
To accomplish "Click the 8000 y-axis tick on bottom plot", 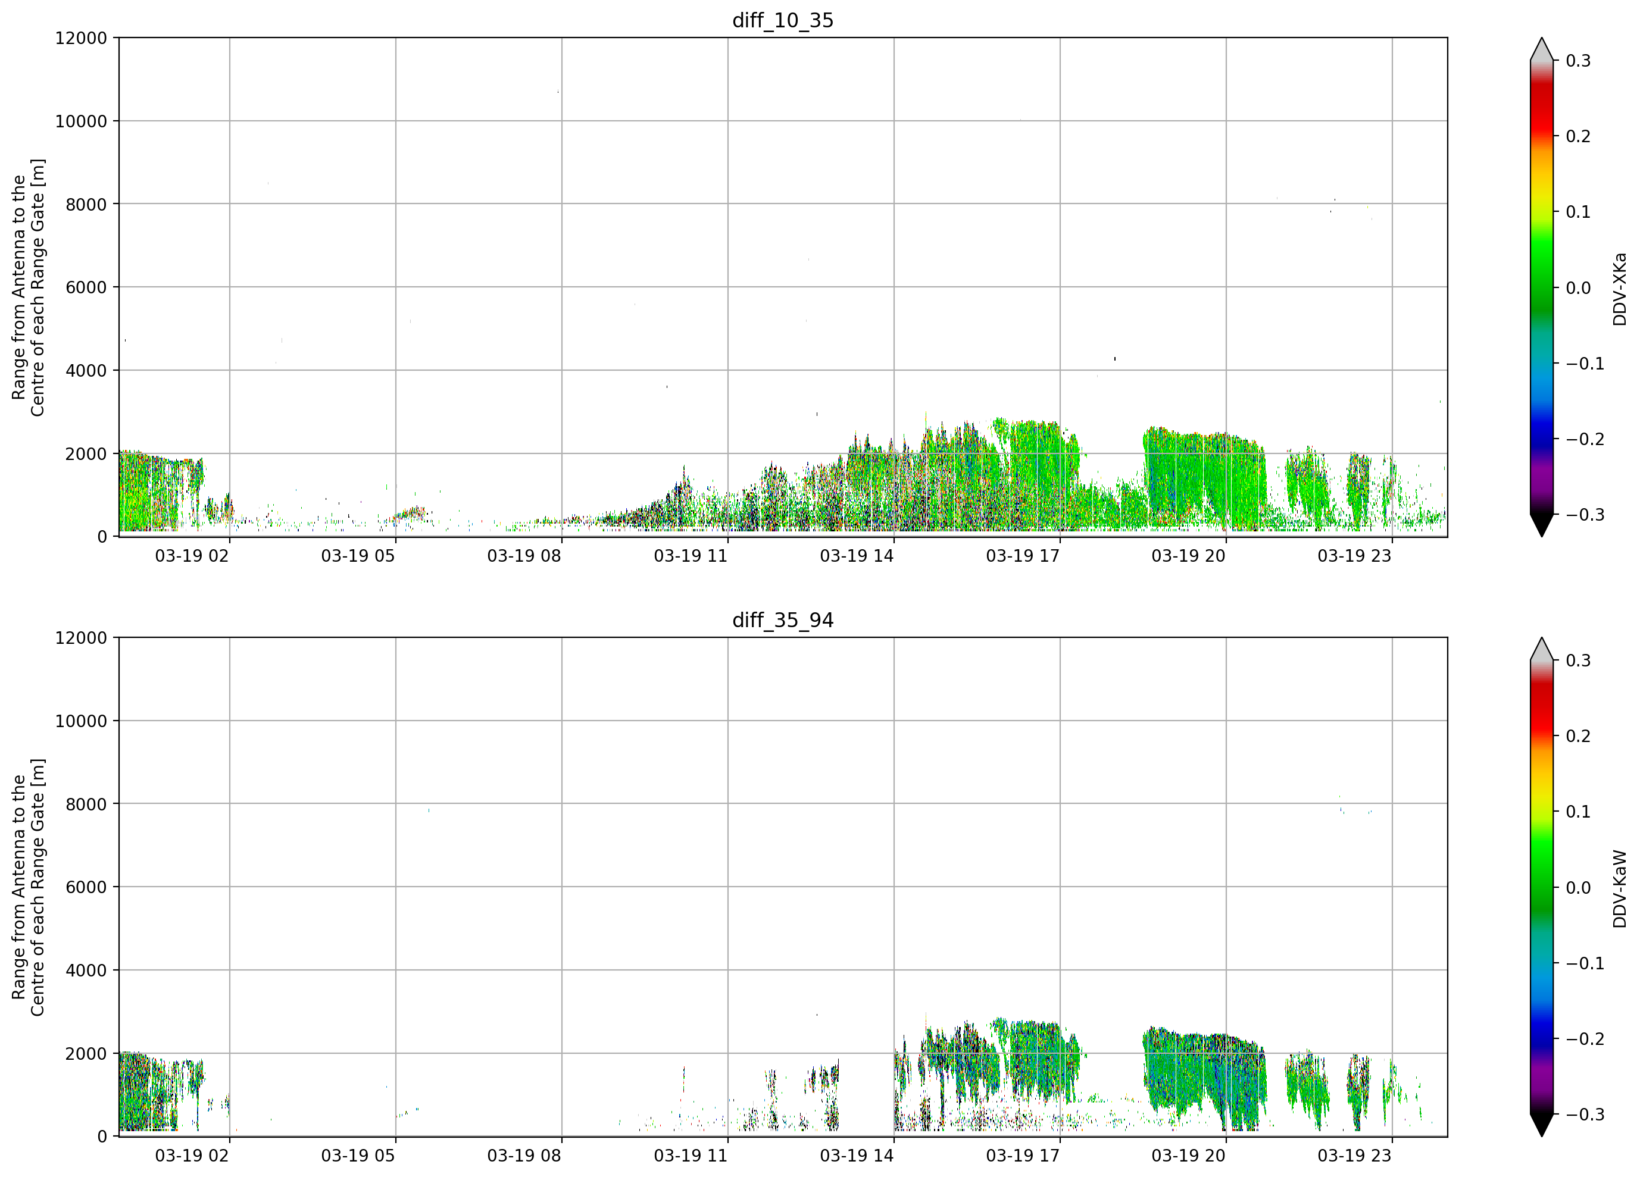I will [86, 804].
